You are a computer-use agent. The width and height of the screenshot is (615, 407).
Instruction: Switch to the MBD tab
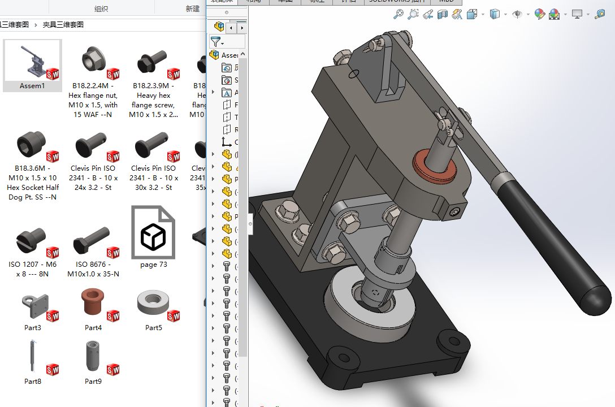pos(447,1)
